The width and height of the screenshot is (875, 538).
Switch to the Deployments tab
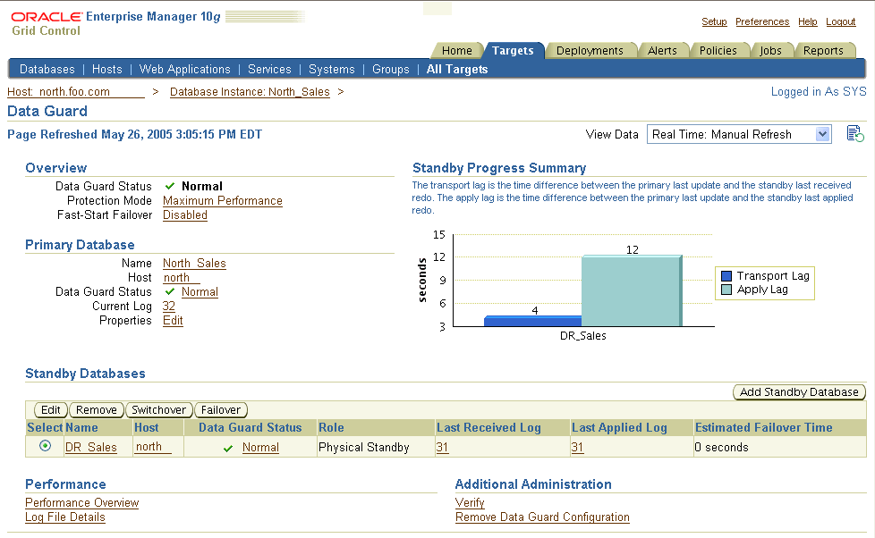(x=590, y=51)
